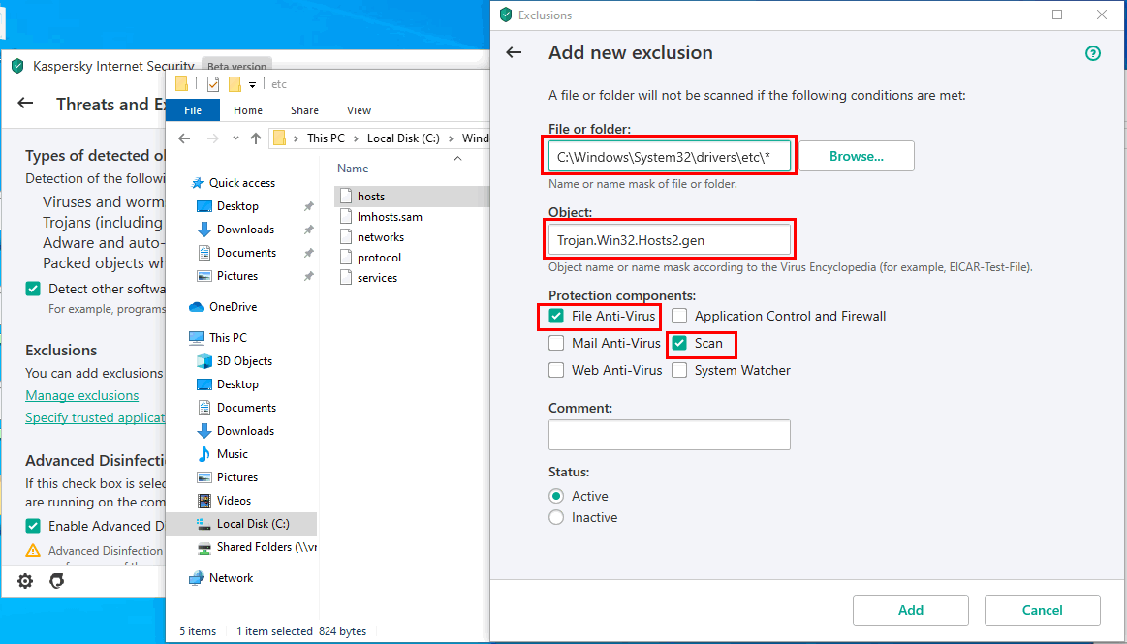
Task: Open pinned Documents under Quick access
Action: pyautogui.click(x=246, y=253)
